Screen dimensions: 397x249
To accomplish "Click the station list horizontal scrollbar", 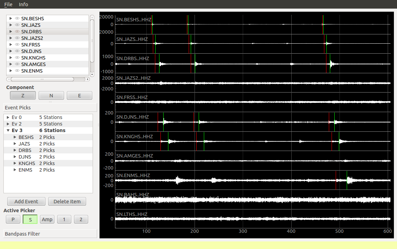I will click(42, 79).
